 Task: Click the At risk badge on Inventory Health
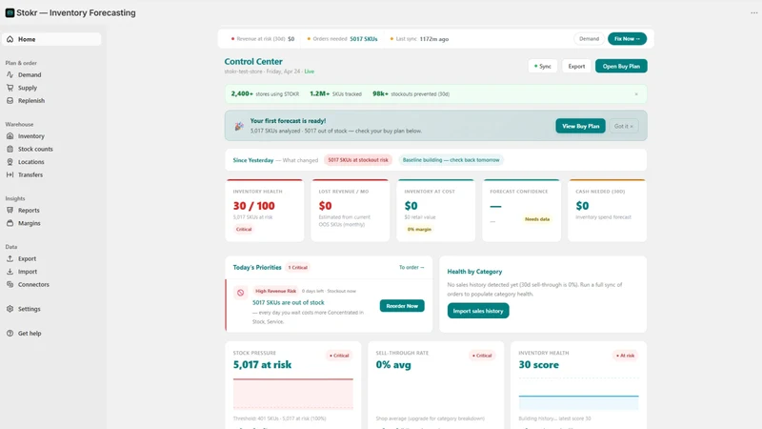point(625,356)
